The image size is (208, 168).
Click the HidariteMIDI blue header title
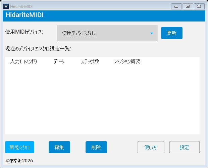(x=24, y=15)
